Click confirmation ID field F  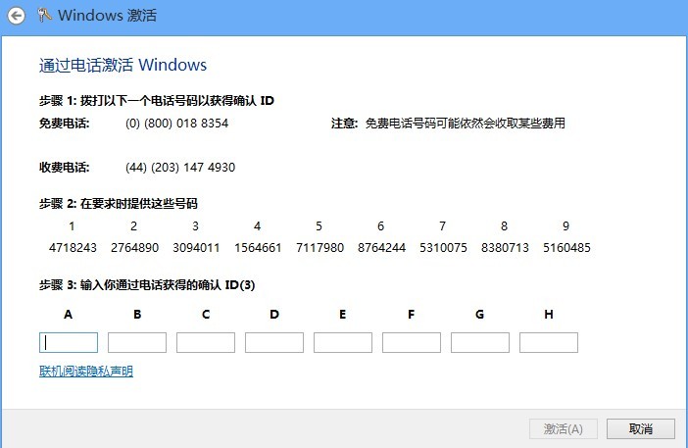coord(412,342)
